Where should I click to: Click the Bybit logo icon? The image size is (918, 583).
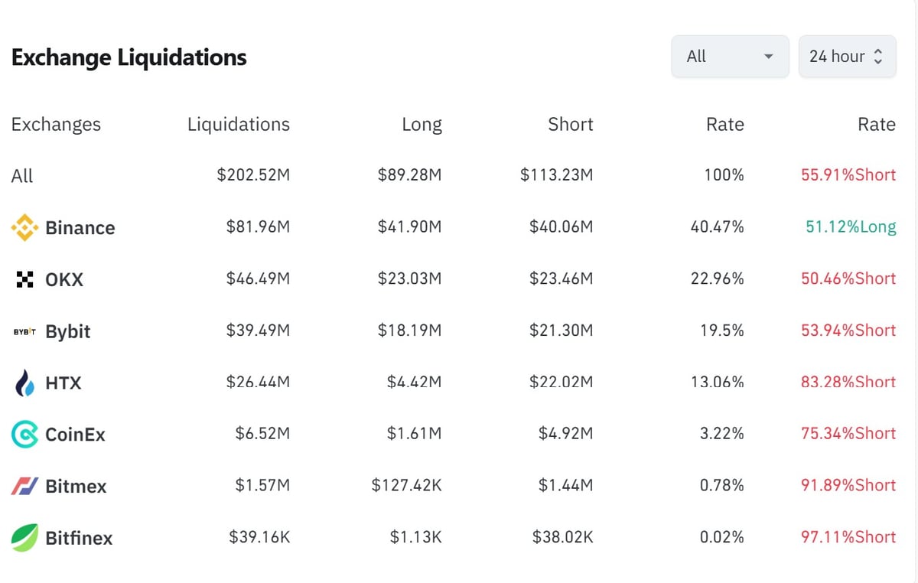point(24,331)
